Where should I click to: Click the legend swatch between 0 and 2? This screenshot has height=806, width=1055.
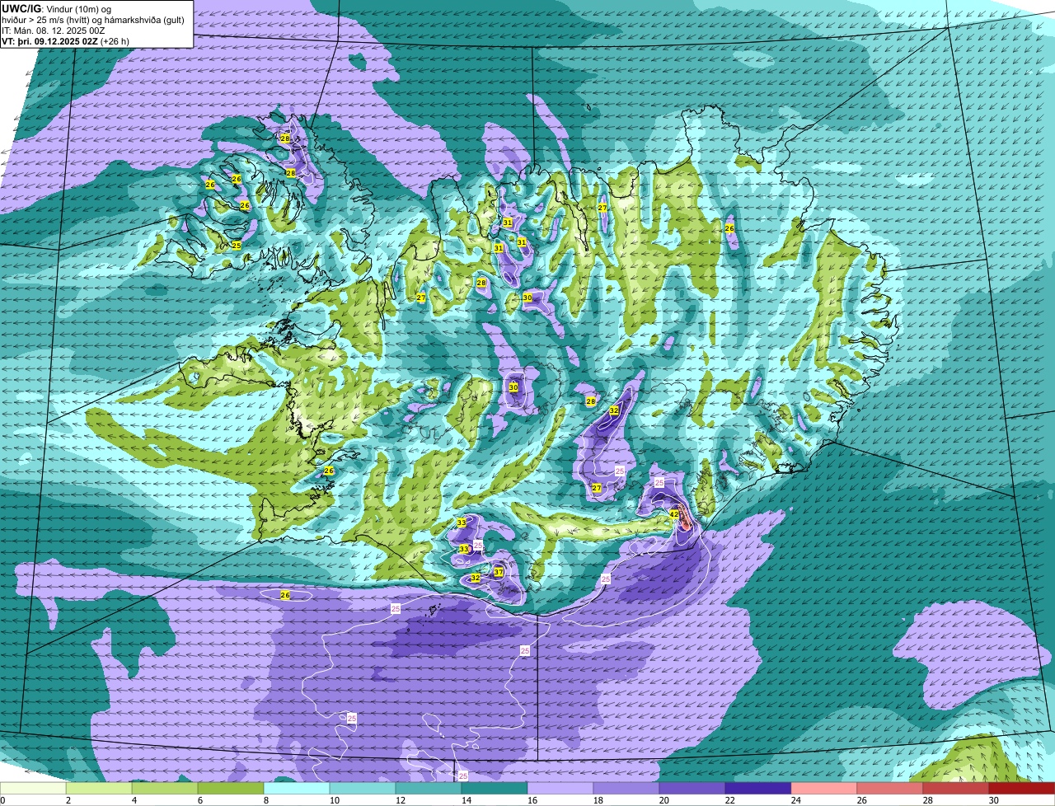tap(33, 788)
